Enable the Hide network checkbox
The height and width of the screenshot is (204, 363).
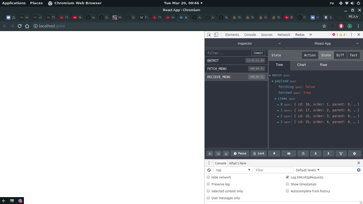[x=208, y=177]
